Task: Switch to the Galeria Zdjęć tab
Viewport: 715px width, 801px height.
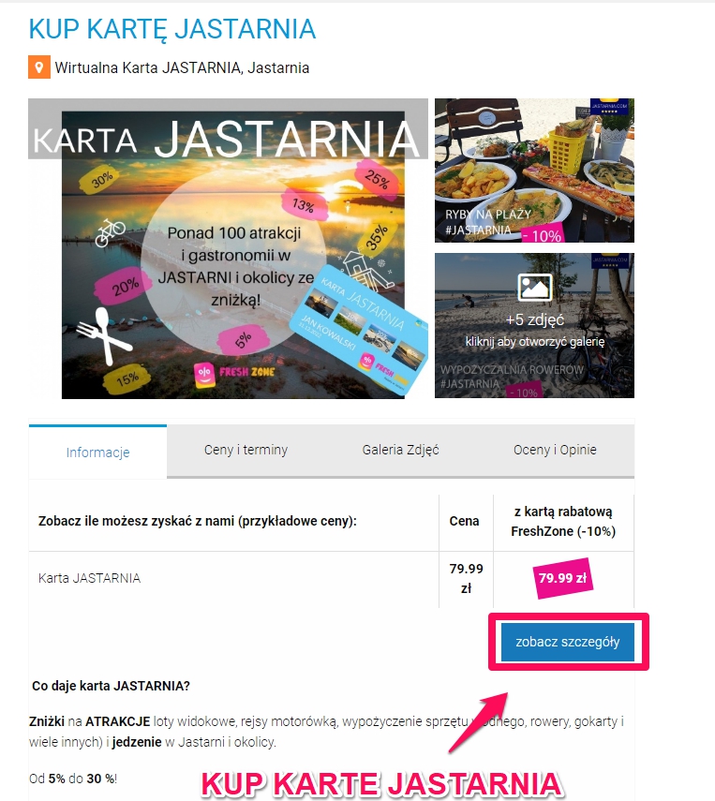Action: 401,450
